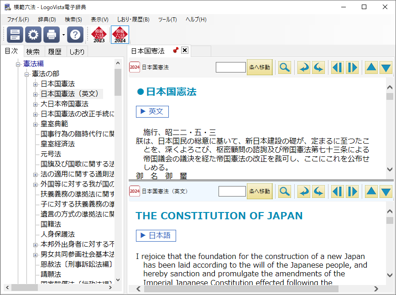Open help with the question mark icon
Image resolution: width=396 pixels, height=295 pixels.
point(75,35)
